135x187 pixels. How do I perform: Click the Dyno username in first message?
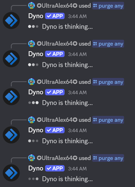[36, 16]
